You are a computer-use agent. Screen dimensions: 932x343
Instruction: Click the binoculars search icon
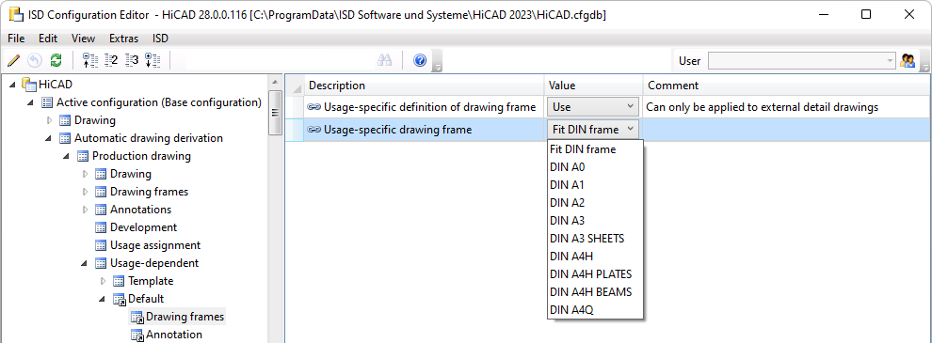point(385,60)
